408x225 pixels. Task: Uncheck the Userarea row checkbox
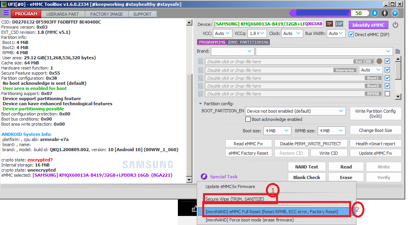coord(388,70)
